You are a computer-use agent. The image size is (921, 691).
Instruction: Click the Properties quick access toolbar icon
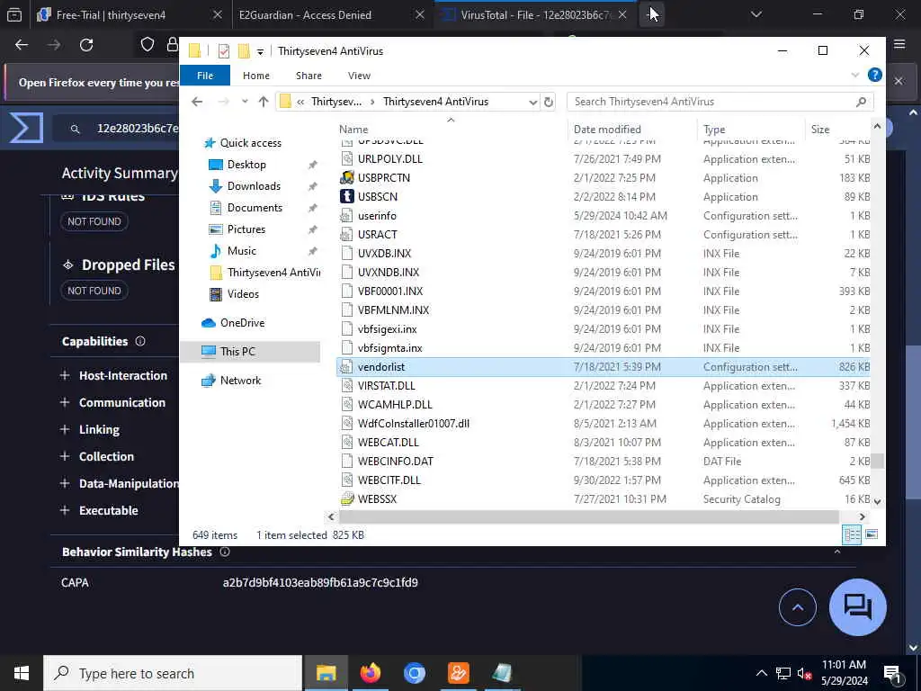[224, 51]
